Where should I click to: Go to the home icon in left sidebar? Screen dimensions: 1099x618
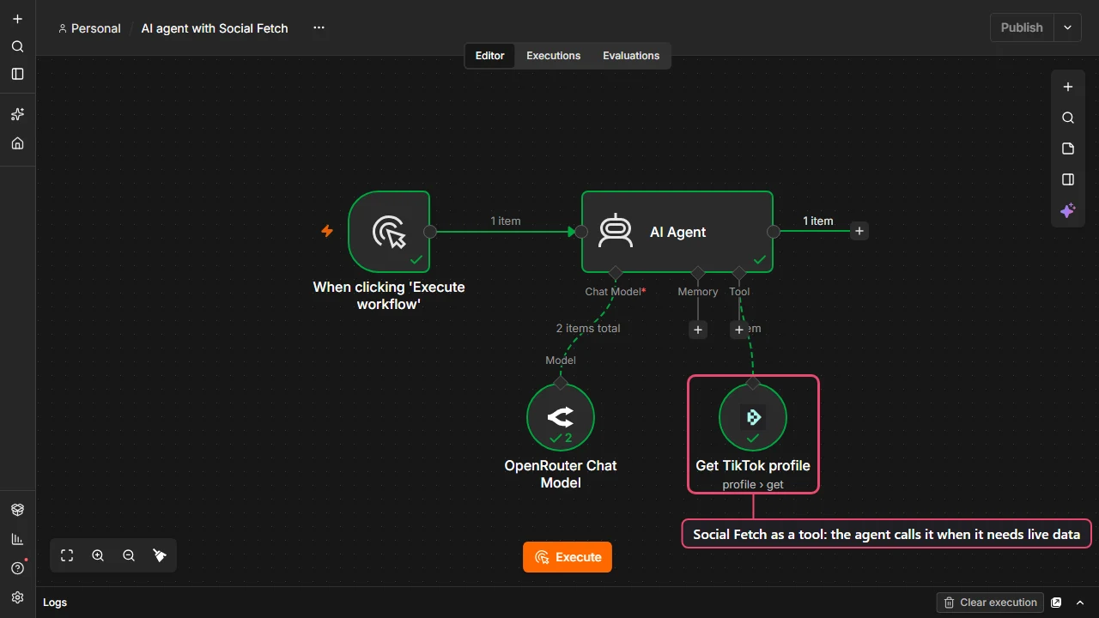pos(17,143)
